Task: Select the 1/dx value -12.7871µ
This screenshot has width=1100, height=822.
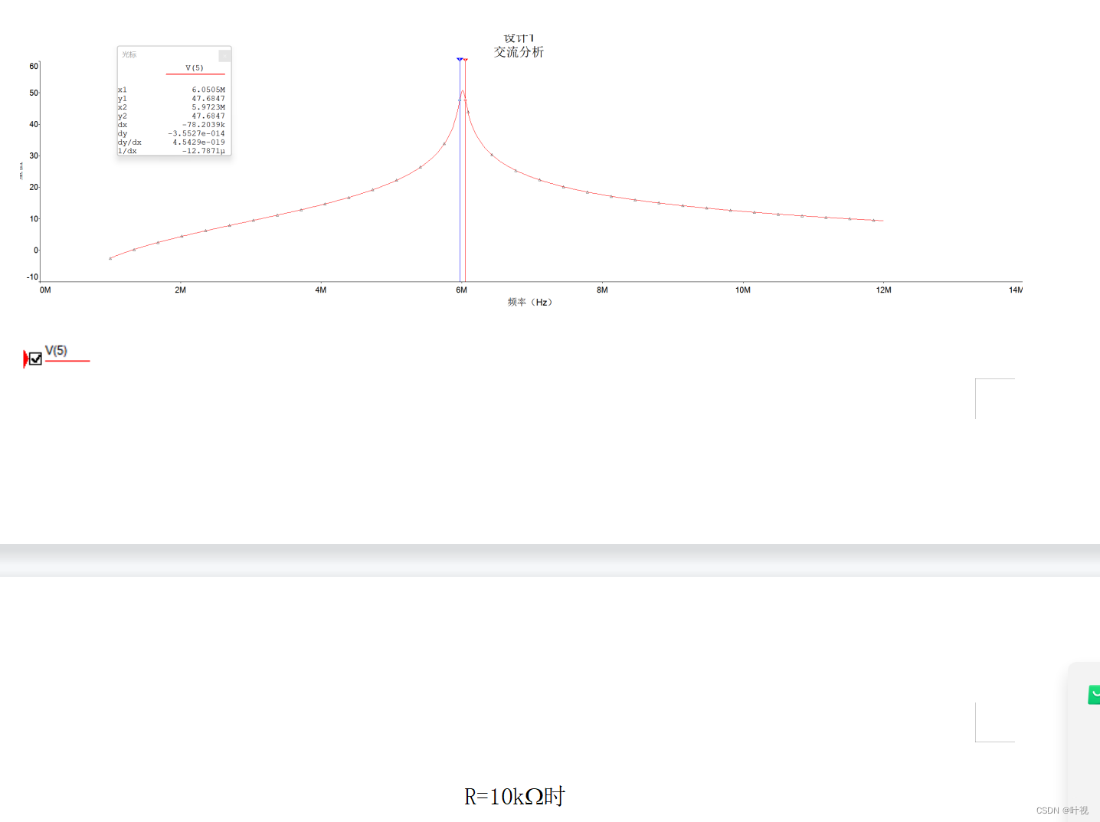Action: (204, 151)
